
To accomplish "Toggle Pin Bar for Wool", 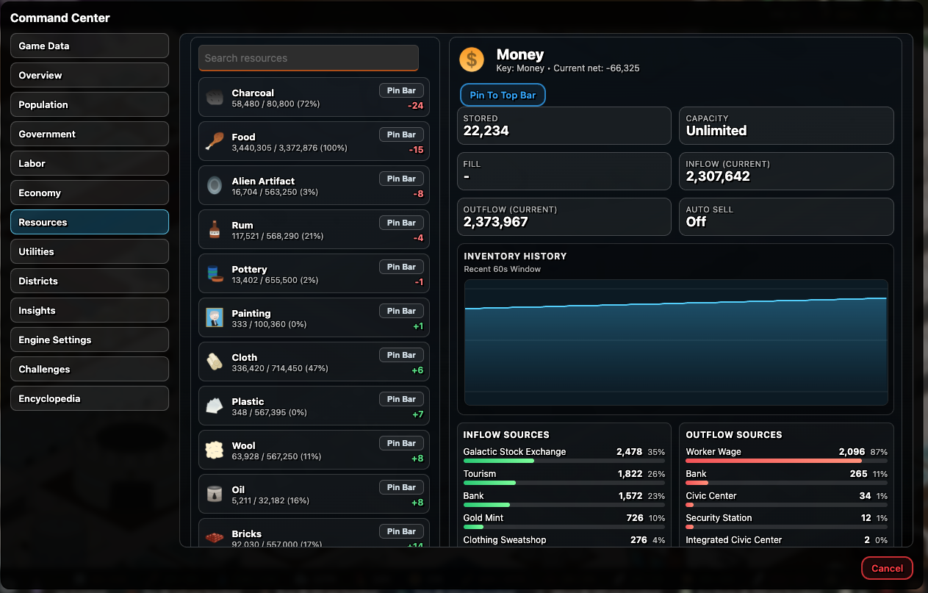I will pos(401,443).
